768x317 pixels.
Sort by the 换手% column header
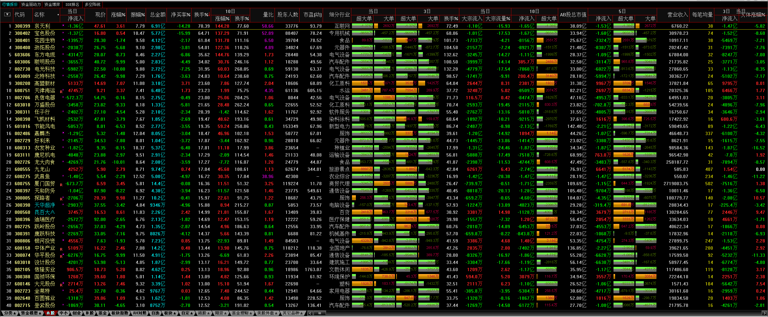[201, 15]
